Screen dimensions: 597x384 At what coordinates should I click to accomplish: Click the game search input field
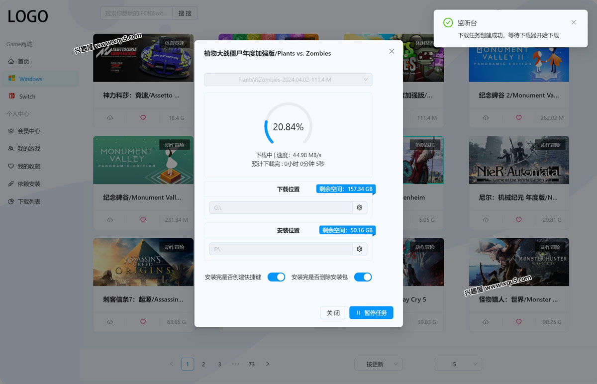[x=136, y=13]
